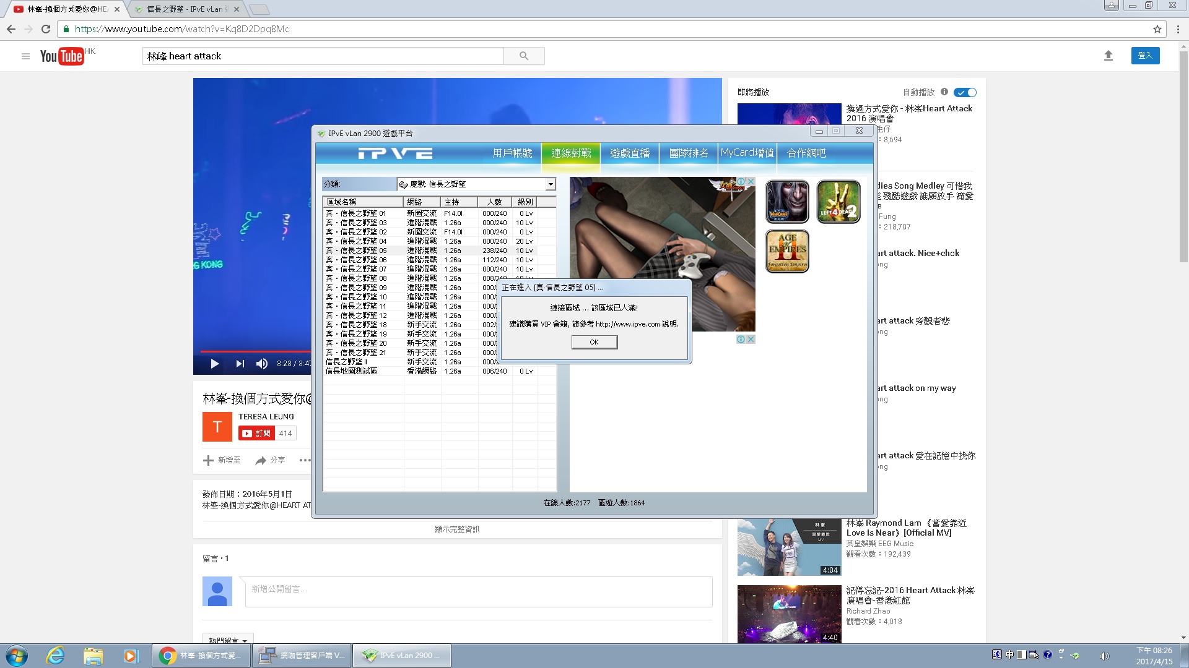The image size is (1189, 668).
Task: Expand 顯示完整資訊 video description
Action: pyautogui.click(x=457, y=529)
